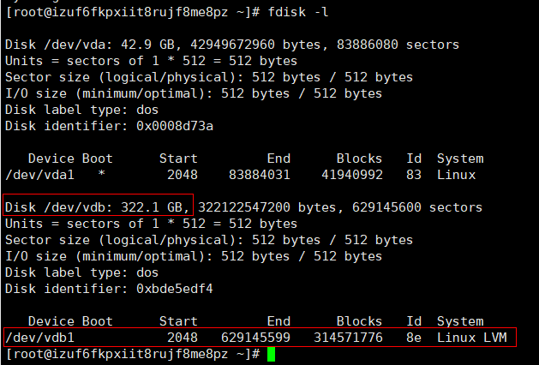Click the end sector 629145599

coord(255,338)
